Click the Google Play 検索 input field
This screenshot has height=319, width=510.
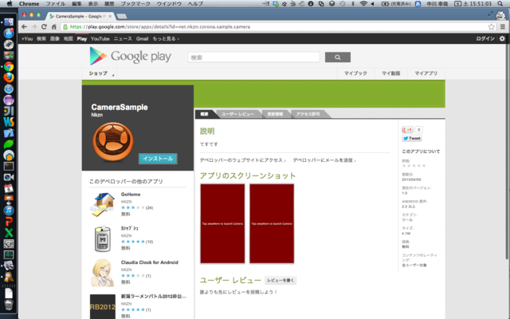click(253, 57)
